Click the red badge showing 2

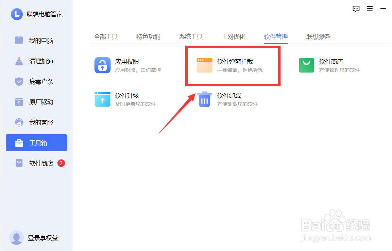coord(61,163)
